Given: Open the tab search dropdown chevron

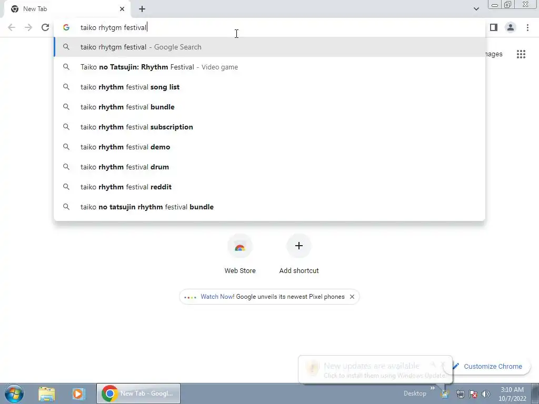Looking at the screenshot, I should (x=476, y=9).
